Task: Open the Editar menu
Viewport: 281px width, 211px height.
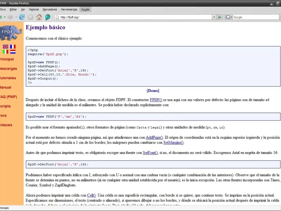Action: pyautogui.click(x=13, y=9)
